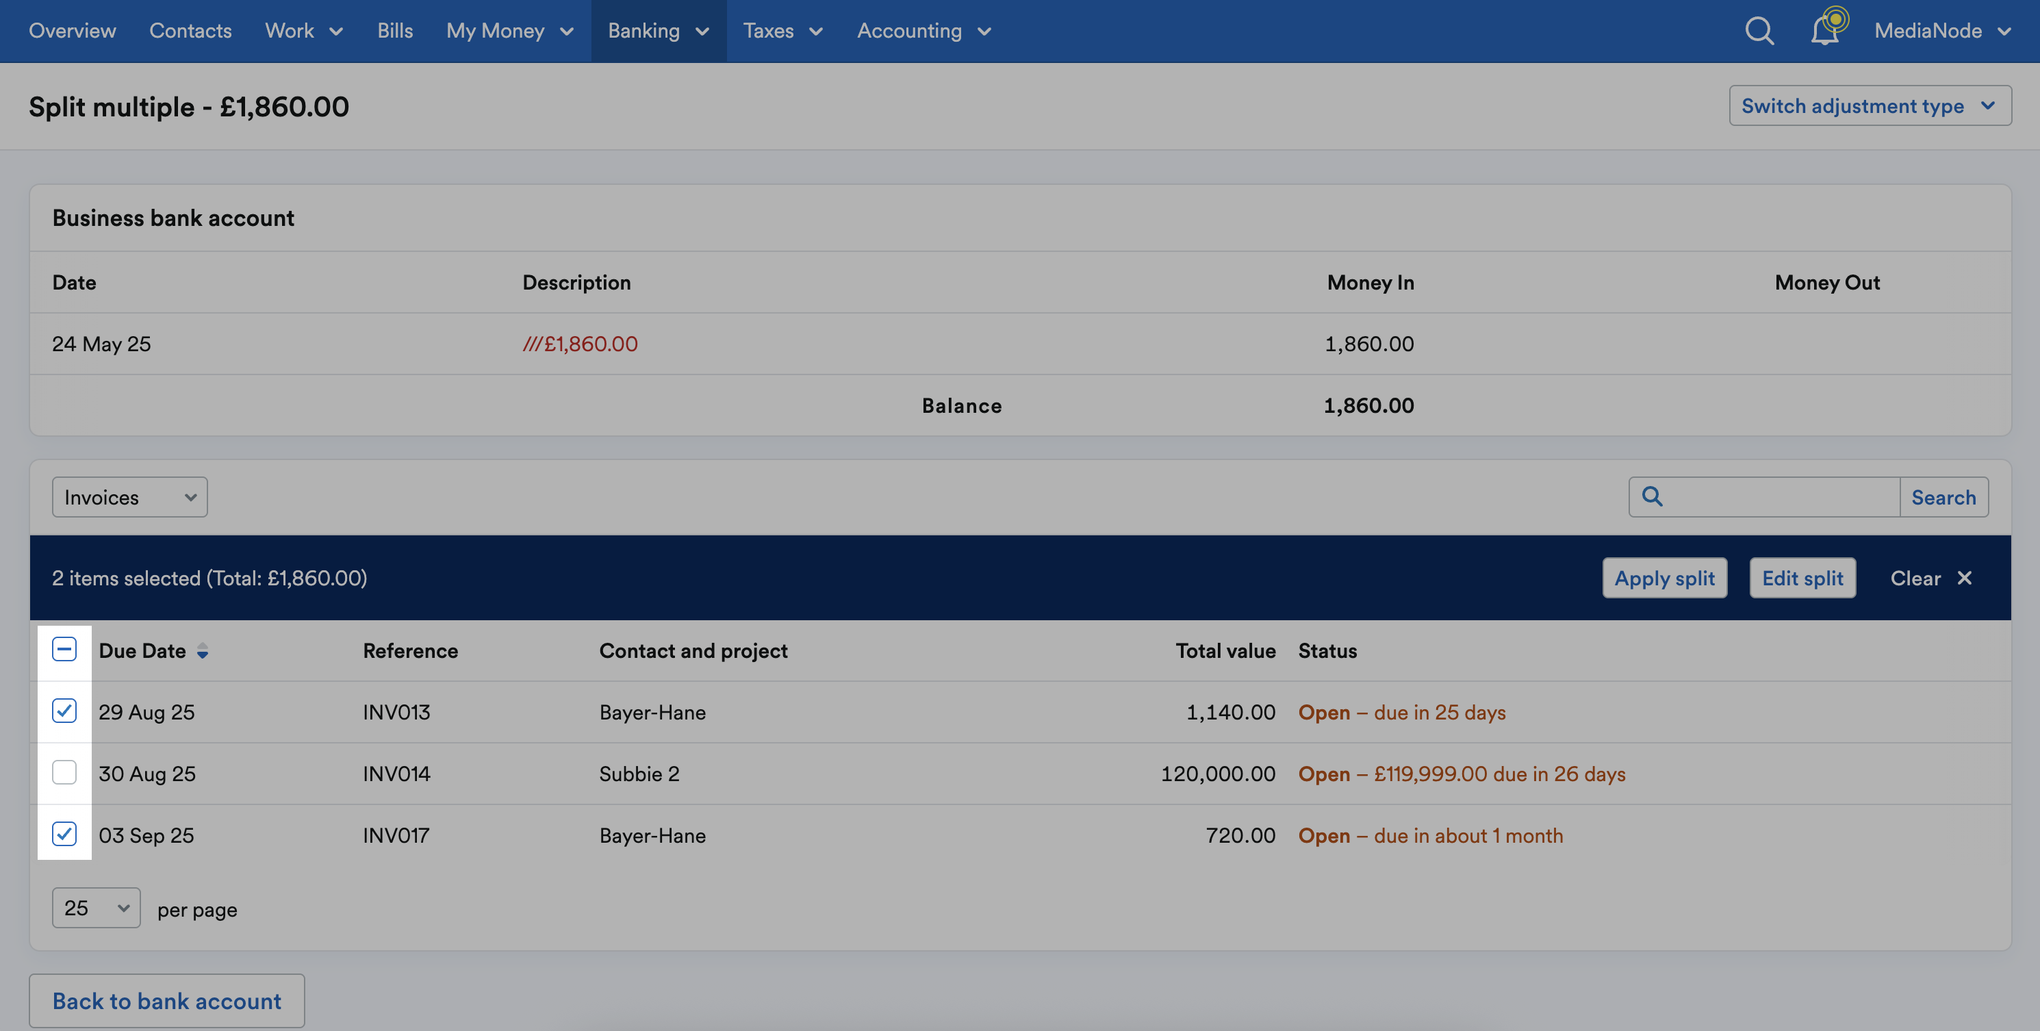
Task: Click the 29 Aug 25 due date
Action: coord(146,712)
